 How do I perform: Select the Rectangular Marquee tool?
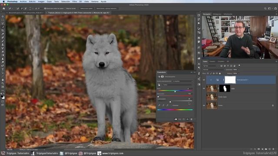3,20
